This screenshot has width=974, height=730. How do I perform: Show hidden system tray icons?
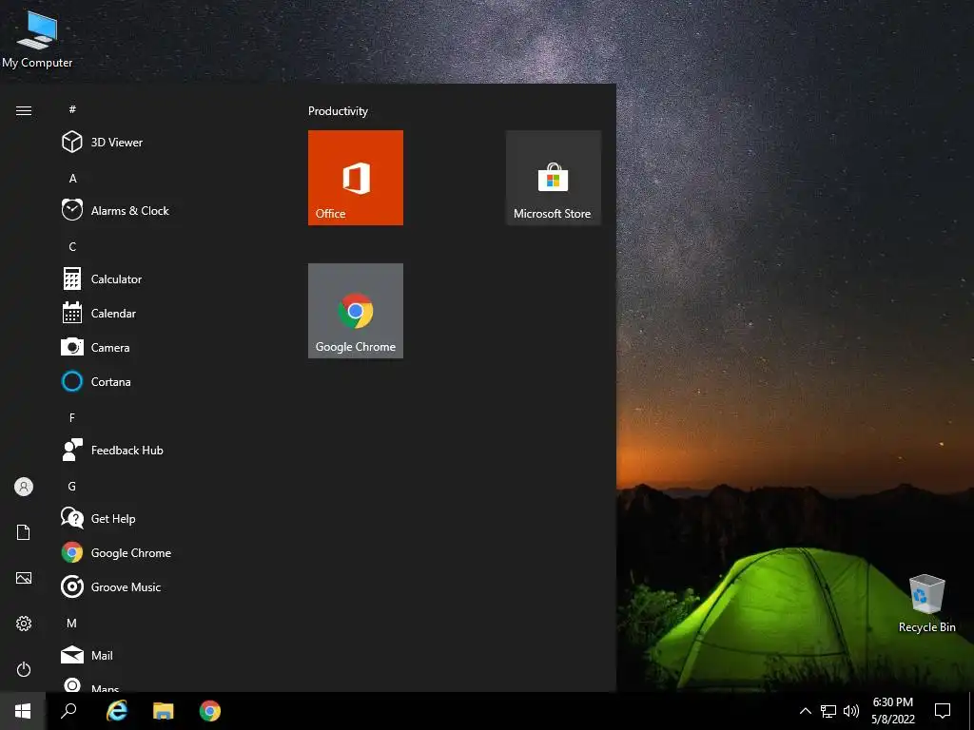tap(805, 711)
